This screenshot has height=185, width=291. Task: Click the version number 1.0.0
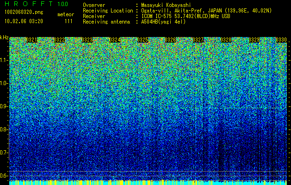pyautogui.click(x=63, y=4)
